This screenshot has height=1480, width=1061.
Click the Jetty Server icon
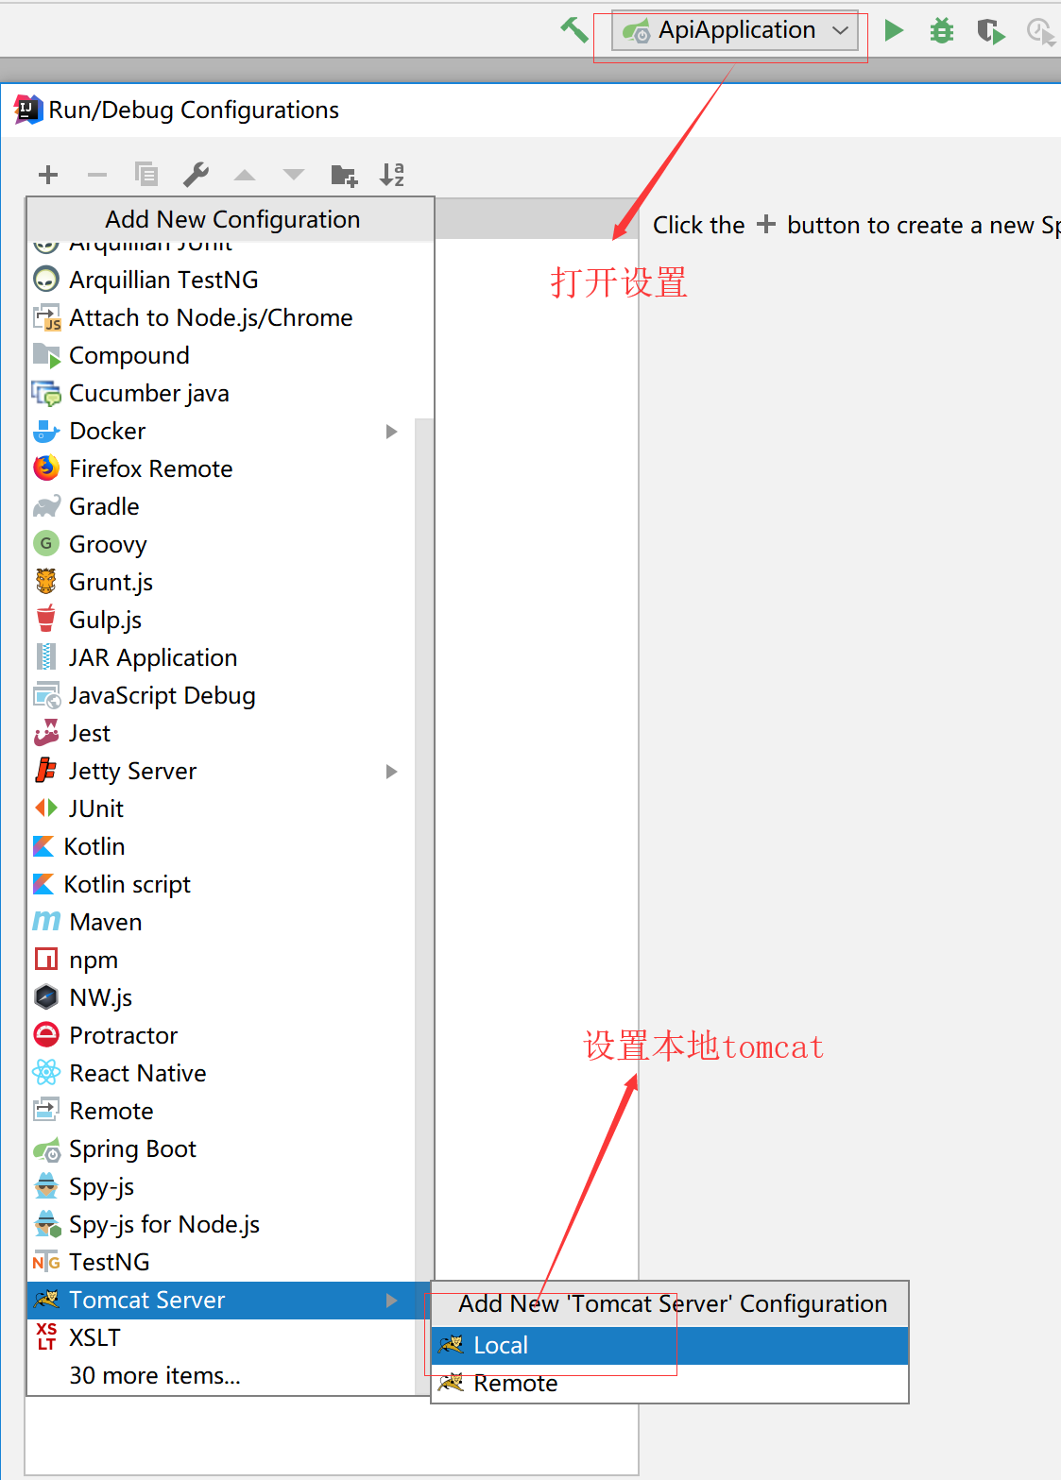tap(46, 771)
